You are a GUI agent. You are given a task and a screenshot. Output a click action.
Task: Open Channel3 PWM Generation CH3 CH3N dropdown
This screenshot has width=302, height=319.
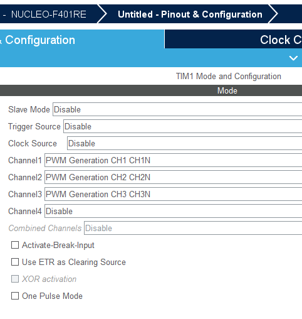point(174,194)
